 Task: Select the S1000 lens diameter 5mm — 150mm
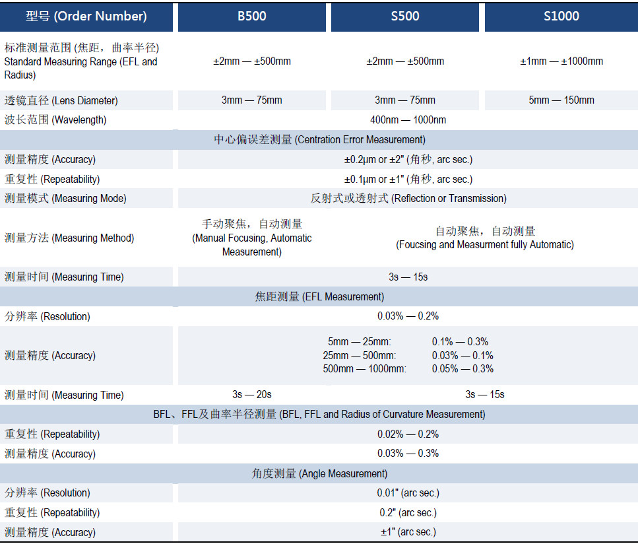click(x=561, y=100)
